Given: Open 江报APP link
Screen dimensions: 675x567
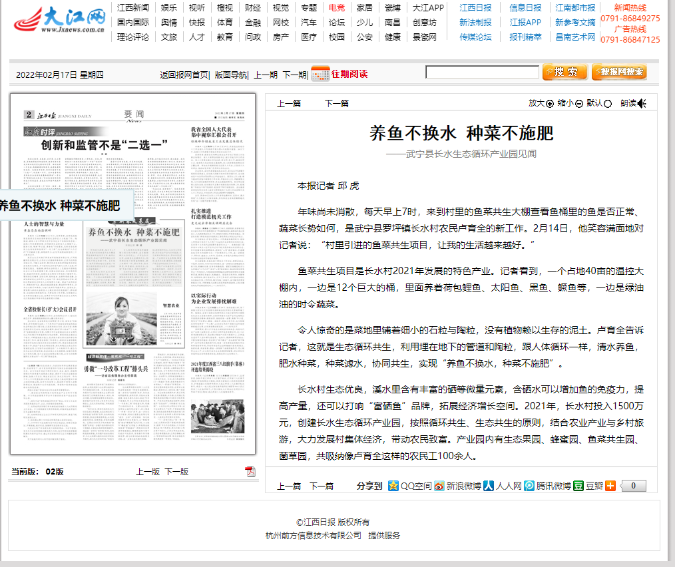Looking at the screenshot, I should [525, 23].
